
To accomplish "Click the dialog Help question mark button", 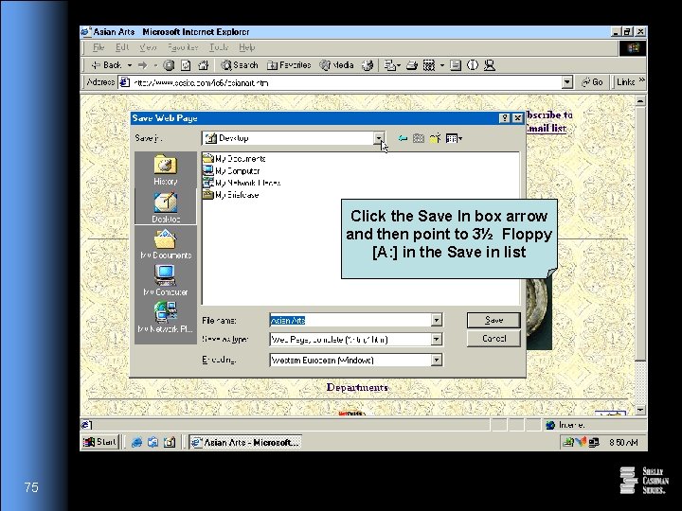I will click(505, 118).
